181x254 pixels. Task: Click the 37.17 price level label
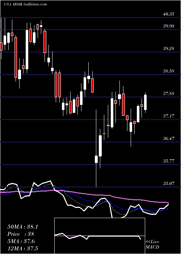coord(169,116)
